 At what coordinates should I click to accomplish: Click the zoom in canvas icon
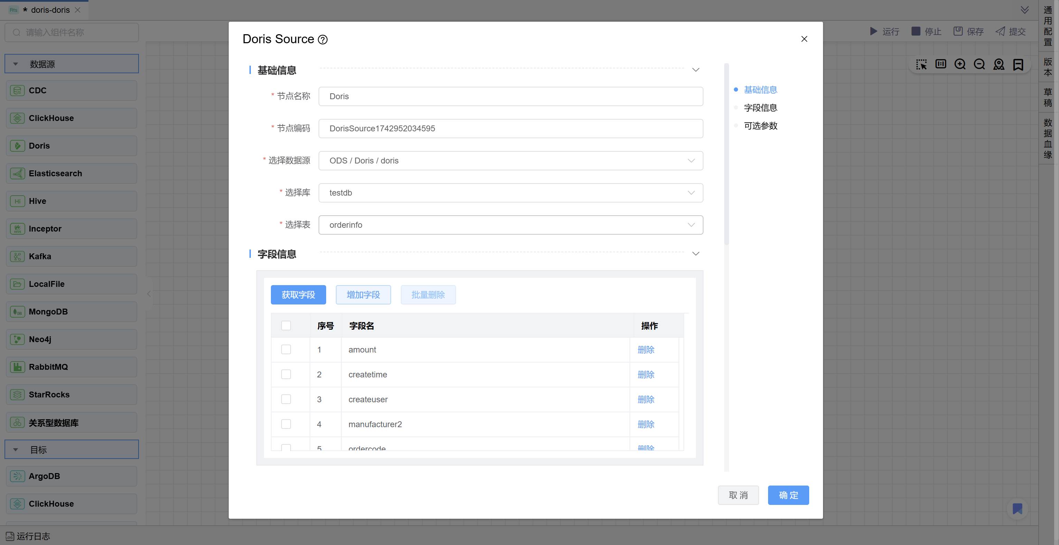click(x=960, y=65)
